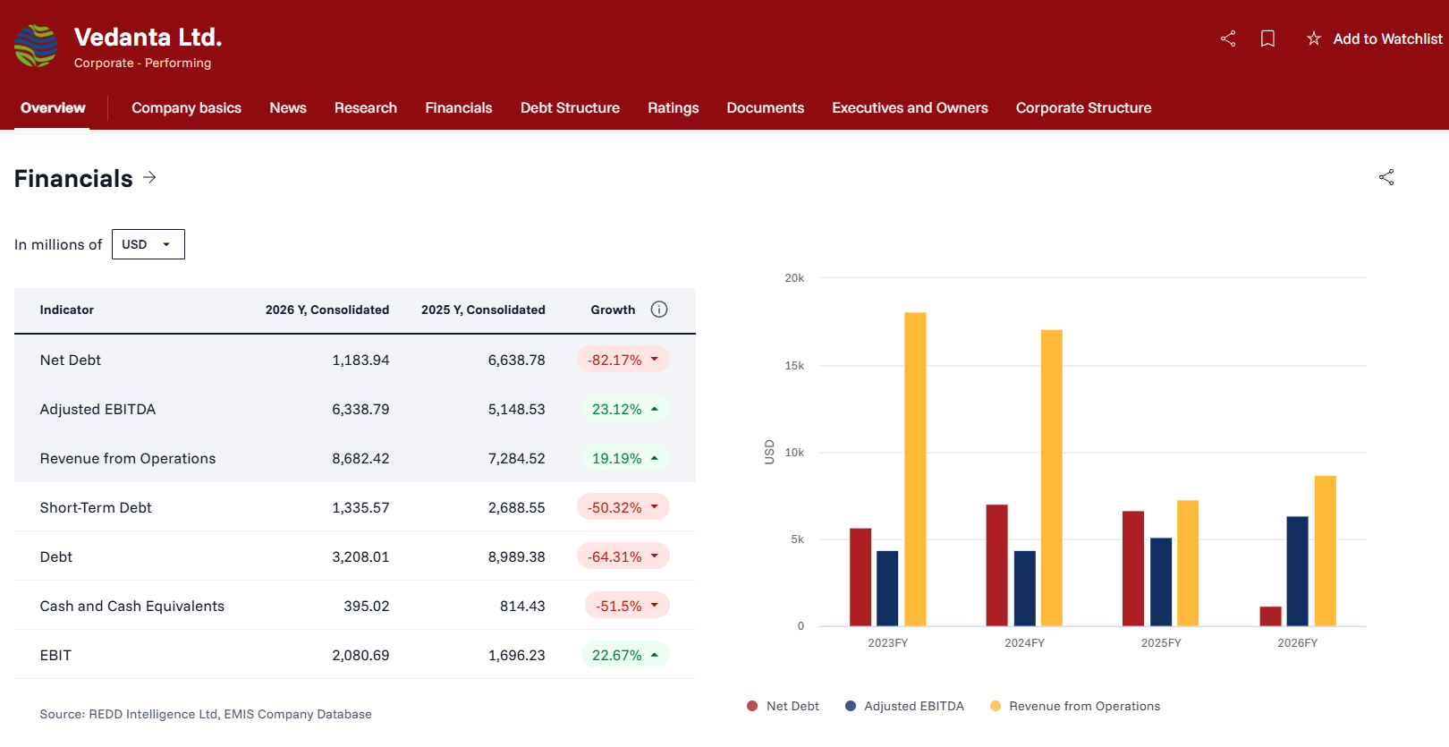Click EBIT growth up arrow
Screen dimensions: 1449x747
coord(655,655)
